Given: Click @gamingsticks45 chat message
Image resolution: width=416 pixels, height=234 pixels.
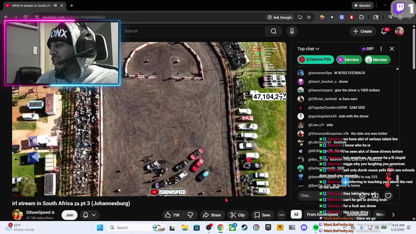Looking at the screenshot, I should pyautogui.click(x=338, y=116).
